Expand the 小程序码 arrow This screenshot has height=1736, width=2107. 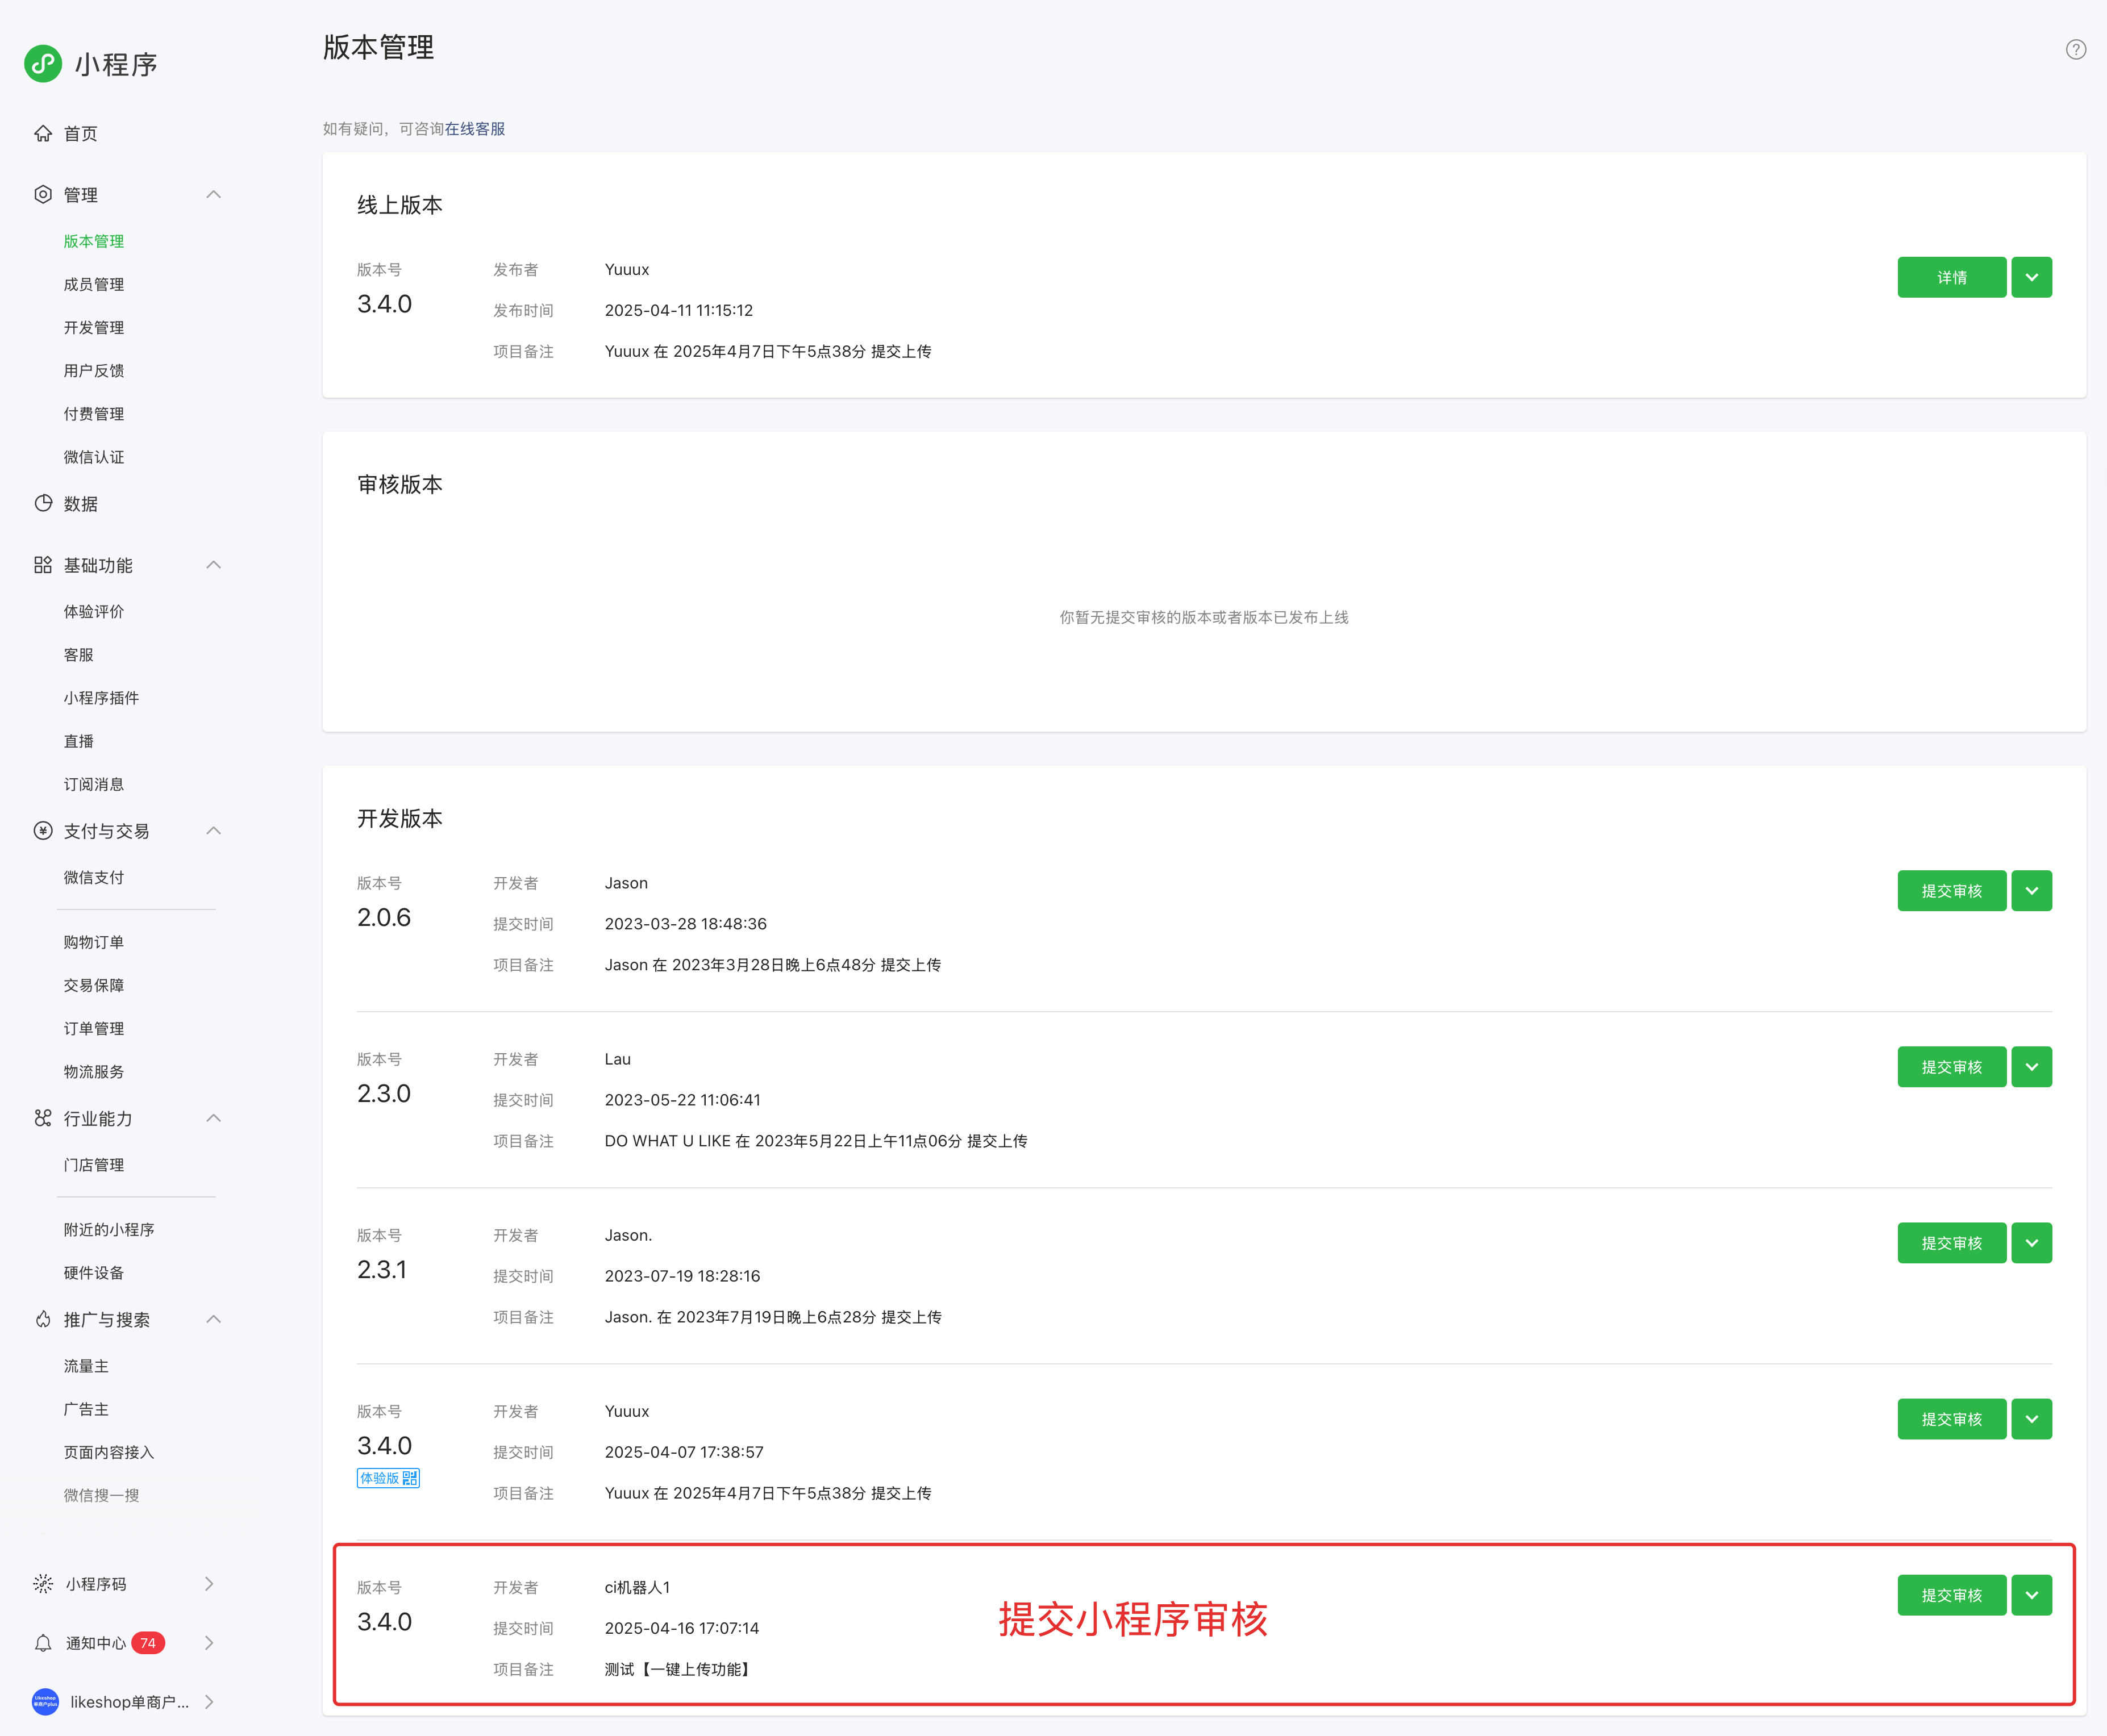tap(209, 1584)
